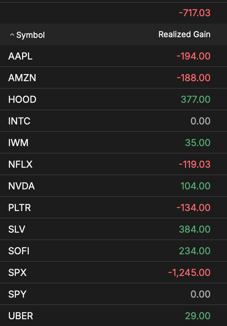Viewport: 227px width, 326px height.
Task: Click the total loss value -717.03
Action: click(194, 13)
